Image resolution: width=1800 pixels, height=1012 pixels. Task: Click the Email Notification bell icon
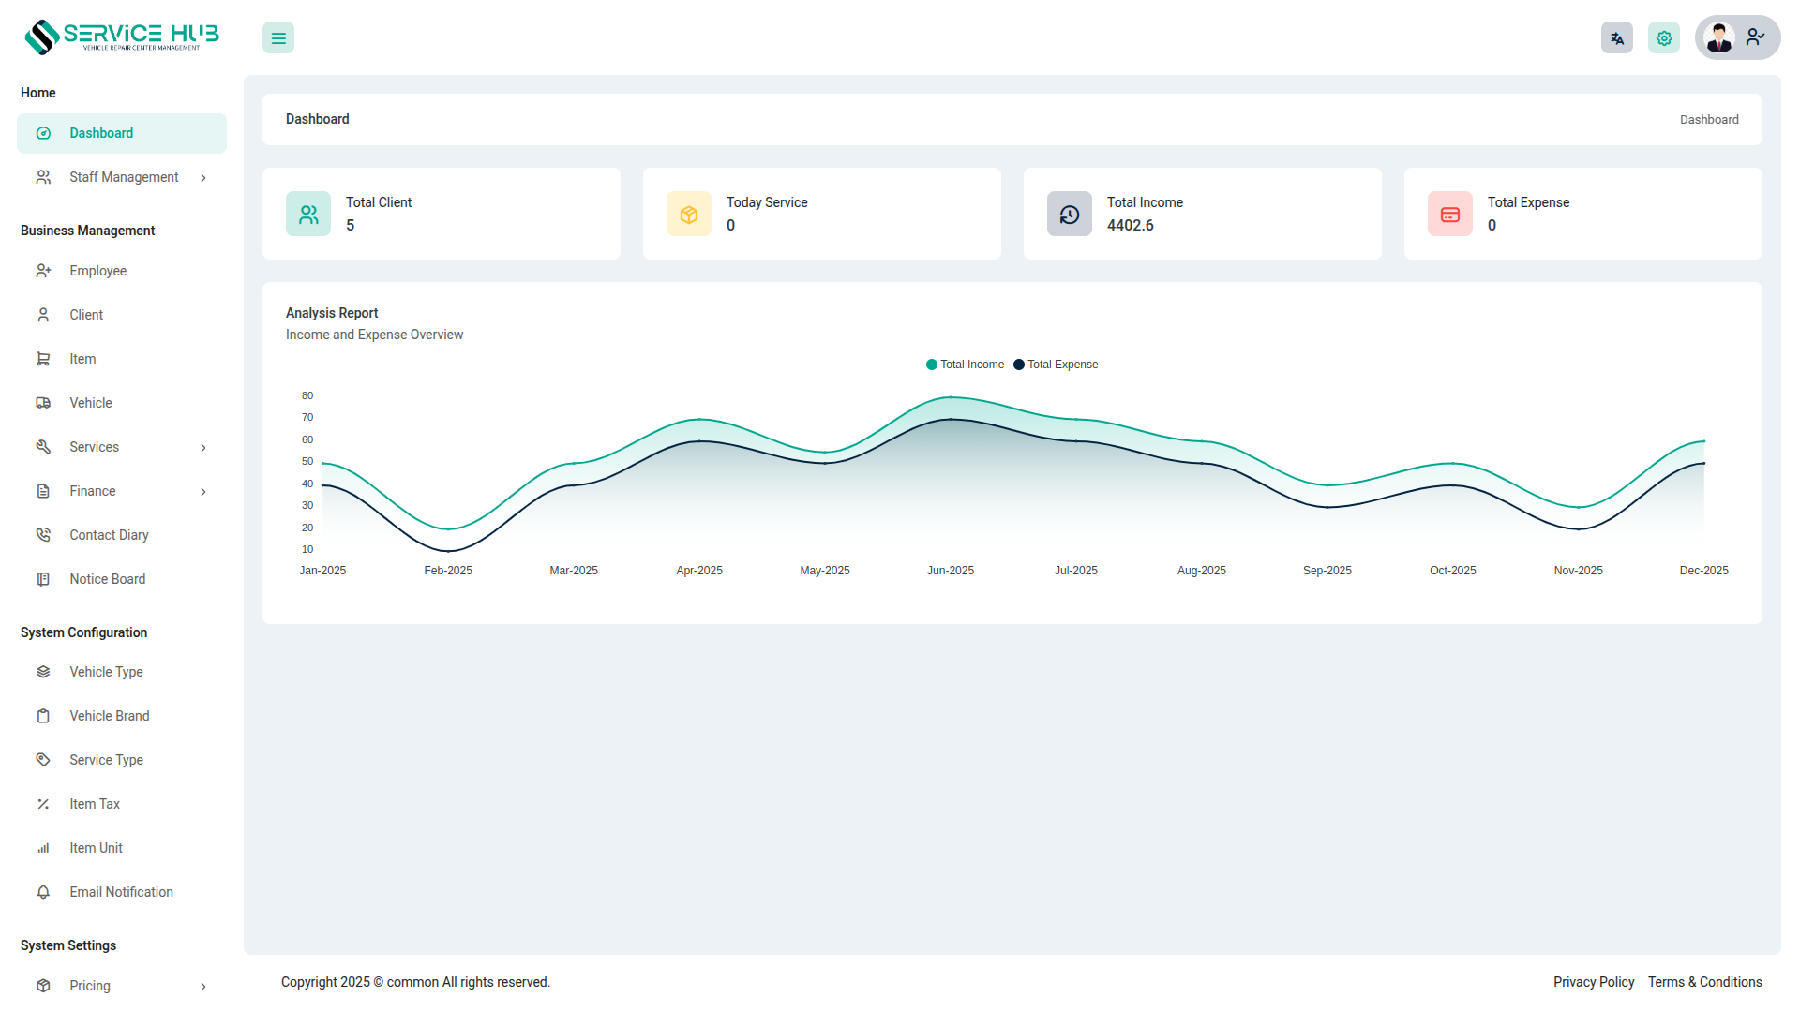pyautogui.click(x=43, y=892)
